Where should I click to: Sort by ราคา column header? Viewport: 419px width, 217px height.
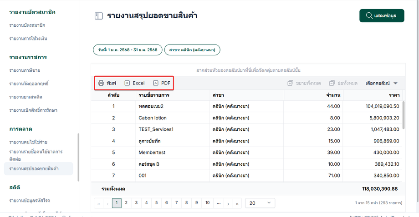(x=373, y=95)
